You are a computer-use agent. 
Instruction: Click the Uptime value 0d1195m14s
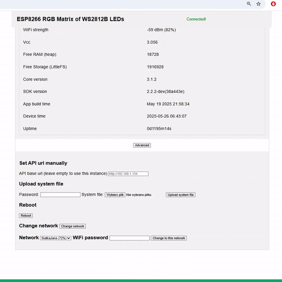tap(159, 129)
